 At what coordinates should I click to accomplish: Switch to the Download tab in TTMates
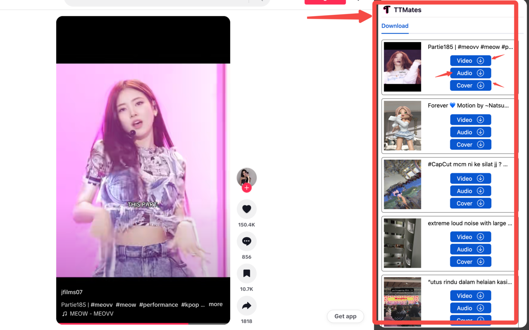pos(395,26)
